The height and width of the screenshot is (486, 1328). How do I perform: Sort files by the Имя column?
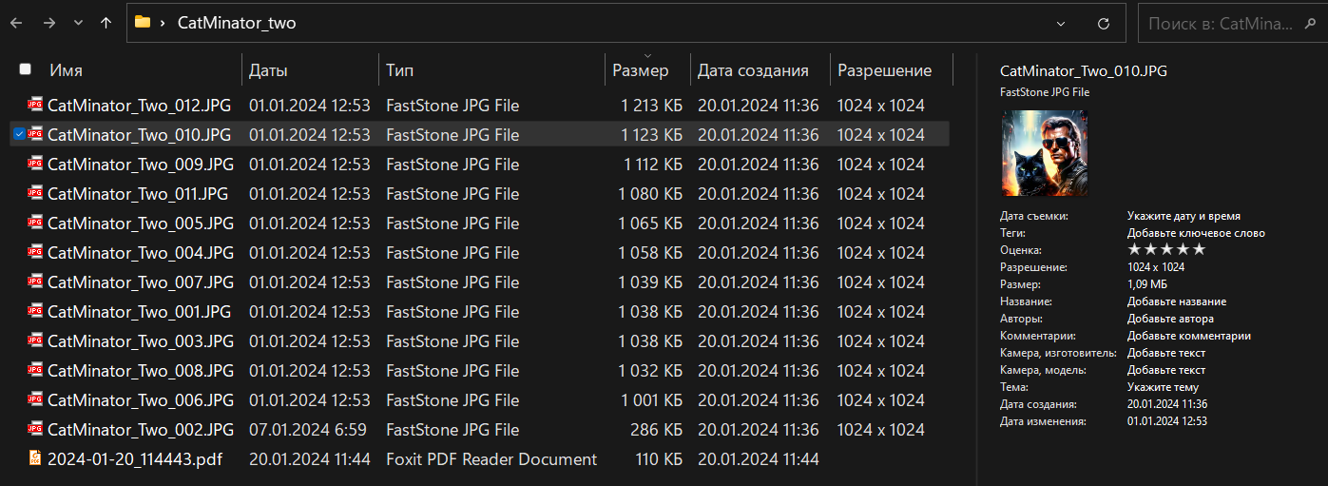[x=66, y=70]
